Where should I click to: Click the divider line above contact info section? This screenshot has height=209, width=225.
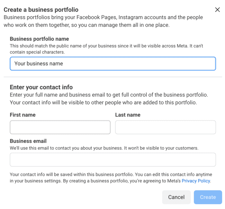(x=113, y=77)
